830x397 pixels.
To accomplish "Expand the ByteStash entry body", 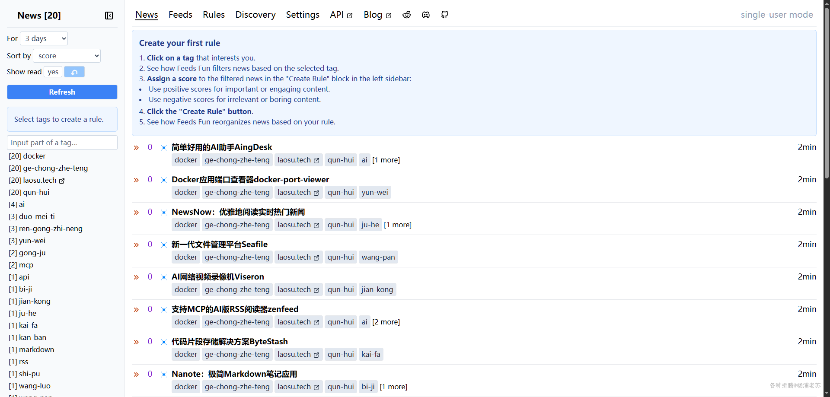I will [136, 342].
